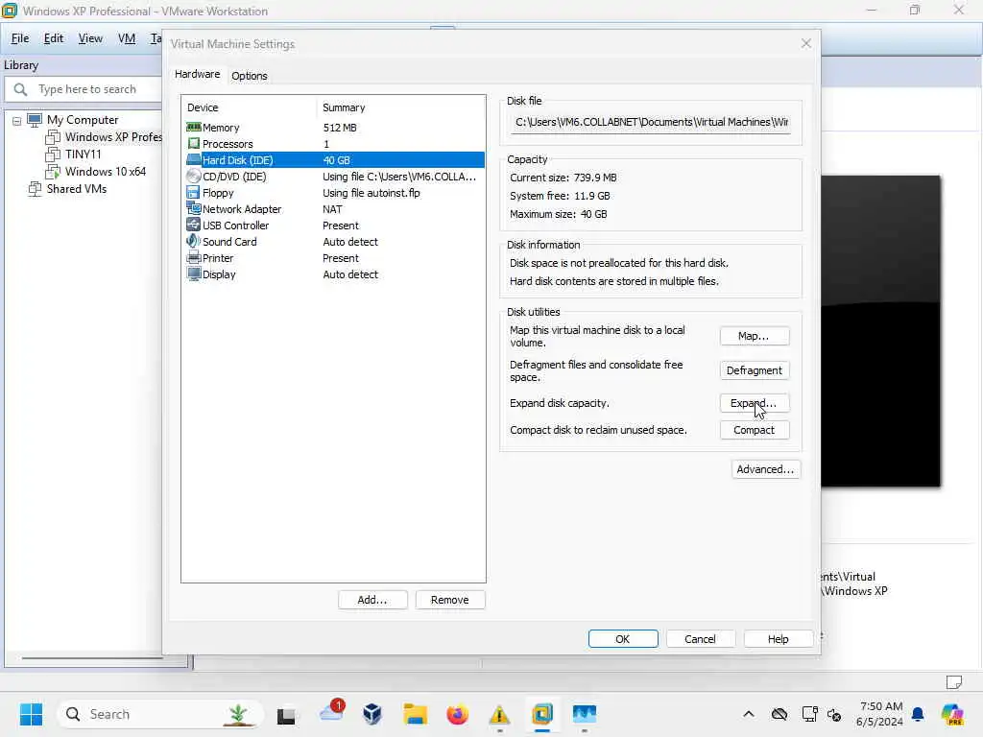Viewport: 983px width, 737px height.
Task: Click the Disk file path field
Action: (651, 122)
